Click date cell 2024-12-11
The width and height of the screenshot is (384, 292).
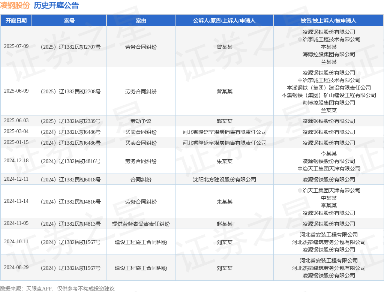pos(16,179)
